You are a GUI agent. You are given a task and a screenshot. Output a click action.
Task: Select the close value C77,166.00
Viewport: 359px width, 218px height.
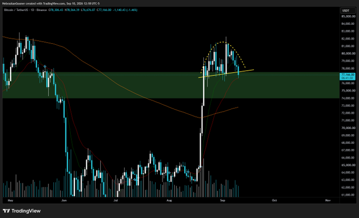(104, 10)
